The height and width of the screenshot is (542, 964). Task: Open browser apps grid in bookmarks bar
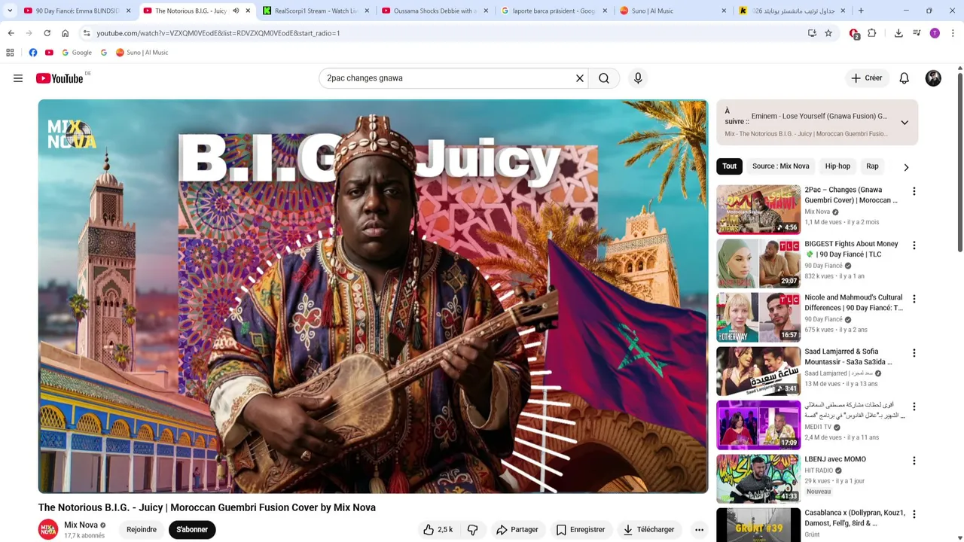click(10, 53)
